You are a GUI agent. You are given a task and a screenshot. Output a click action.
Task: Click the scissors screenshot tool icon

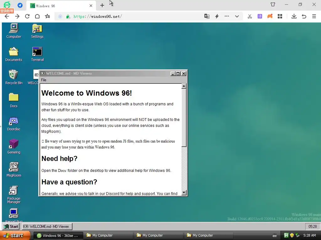pyautogui.click(x=250, y=16)
